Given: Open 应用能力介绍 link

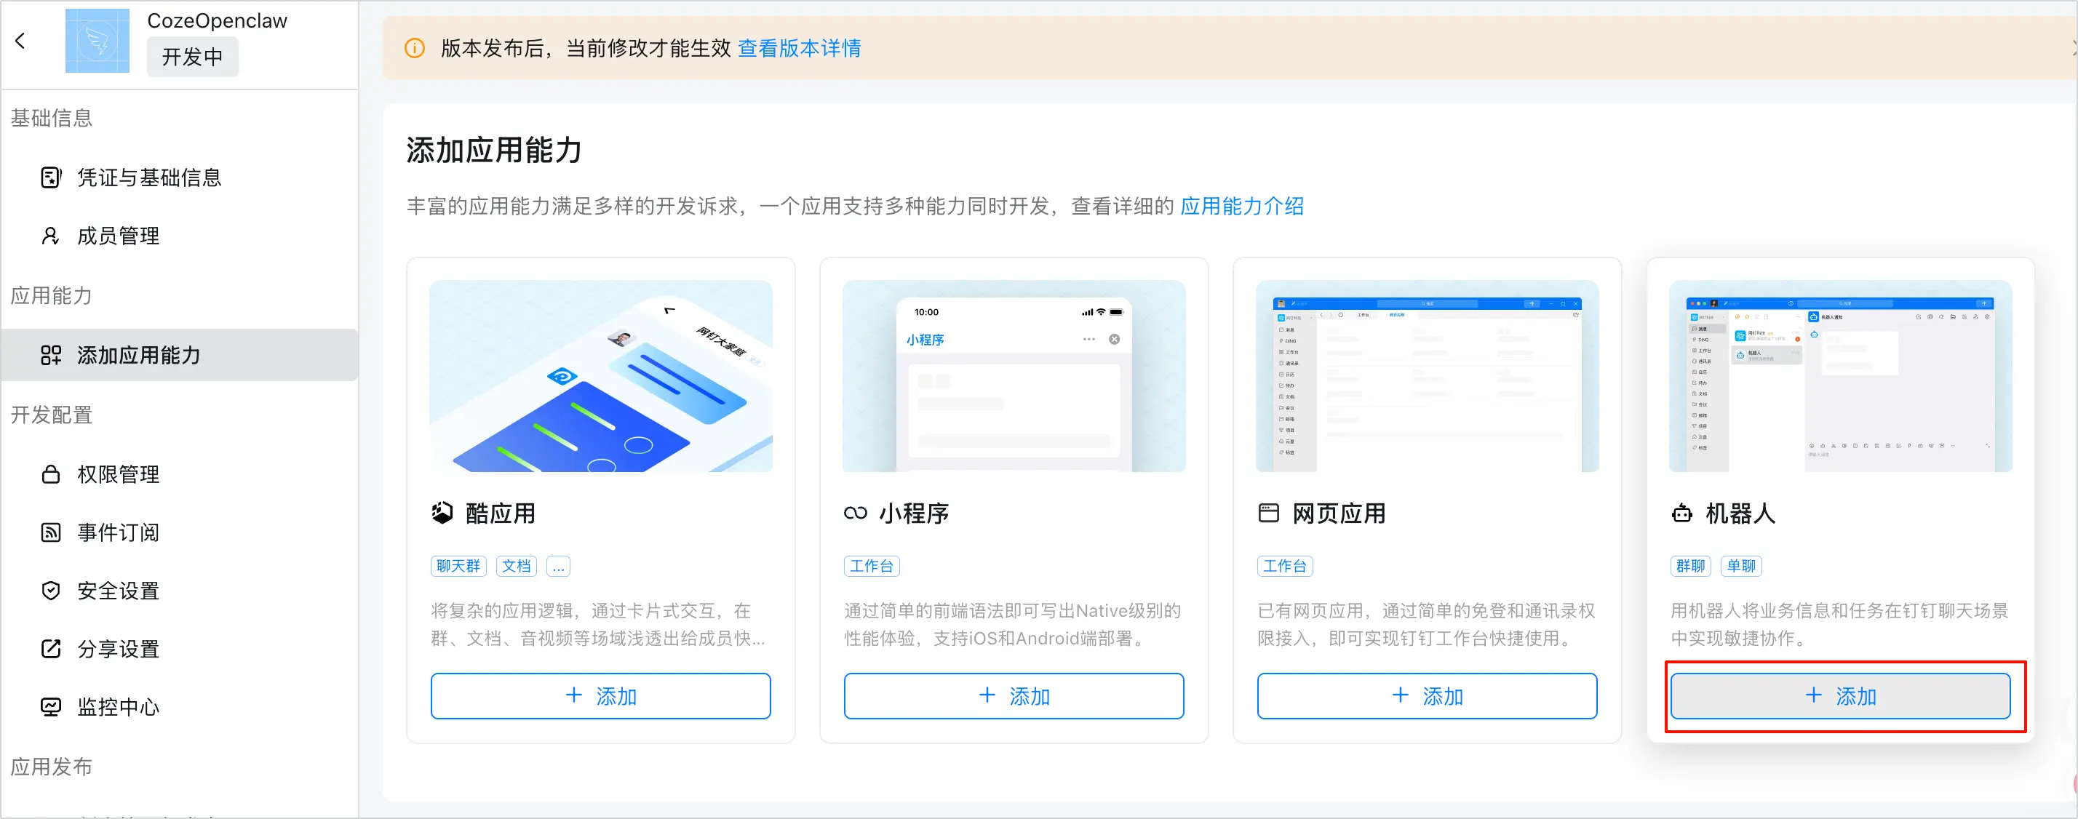Looking at the screenshot, I should (x=1241, y=207).
